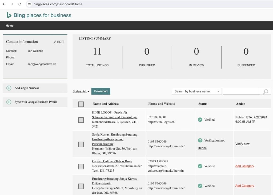273x195 pixels.
Task: Click the Download button
Action: (x=101, y=91)
